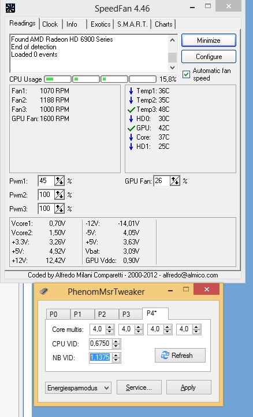Click the 'Vcore1: 0,70V' voltage reading

click(x=39, y=224)
